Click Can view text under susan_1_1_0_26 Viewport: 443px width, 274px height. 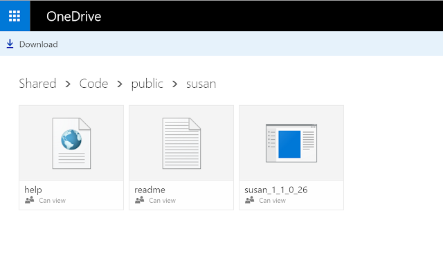coord(272,201)
